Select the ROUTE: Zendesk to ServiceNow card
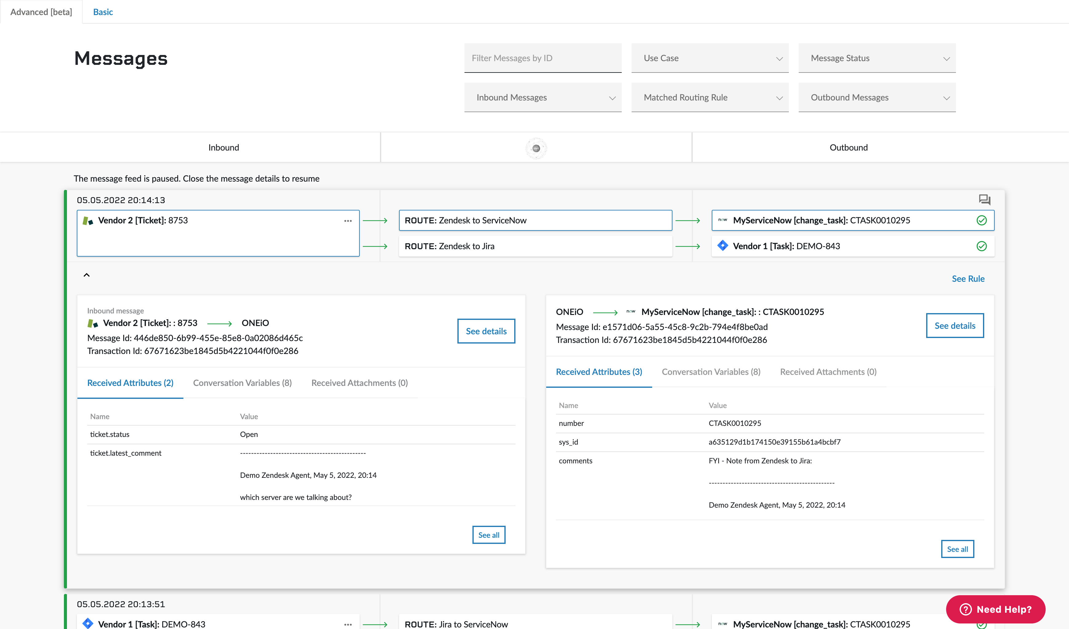This screenshot has height=629, width=1069. pos(535,220)
